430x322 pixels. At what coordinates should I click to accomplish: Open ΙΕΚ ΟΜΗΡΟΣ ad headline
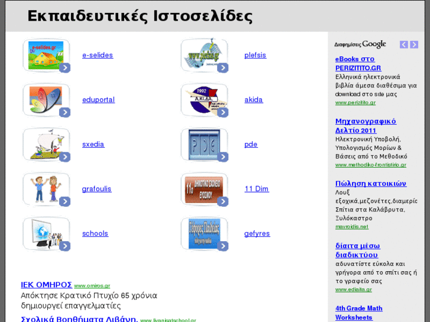[x=46, y=285]
